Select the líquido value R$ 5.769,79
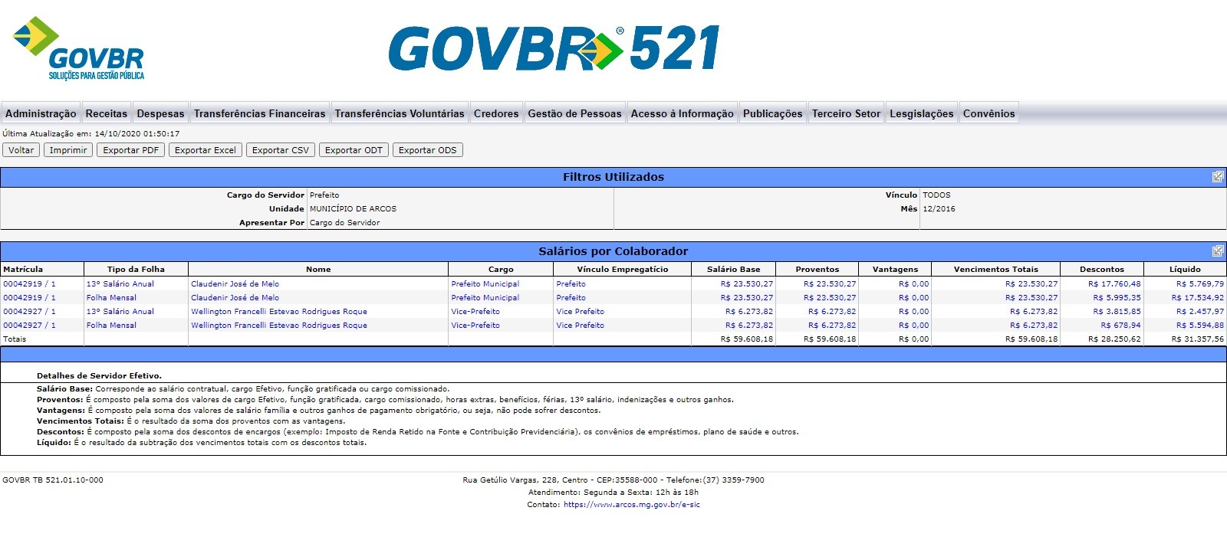 (x=1200, y=284)
